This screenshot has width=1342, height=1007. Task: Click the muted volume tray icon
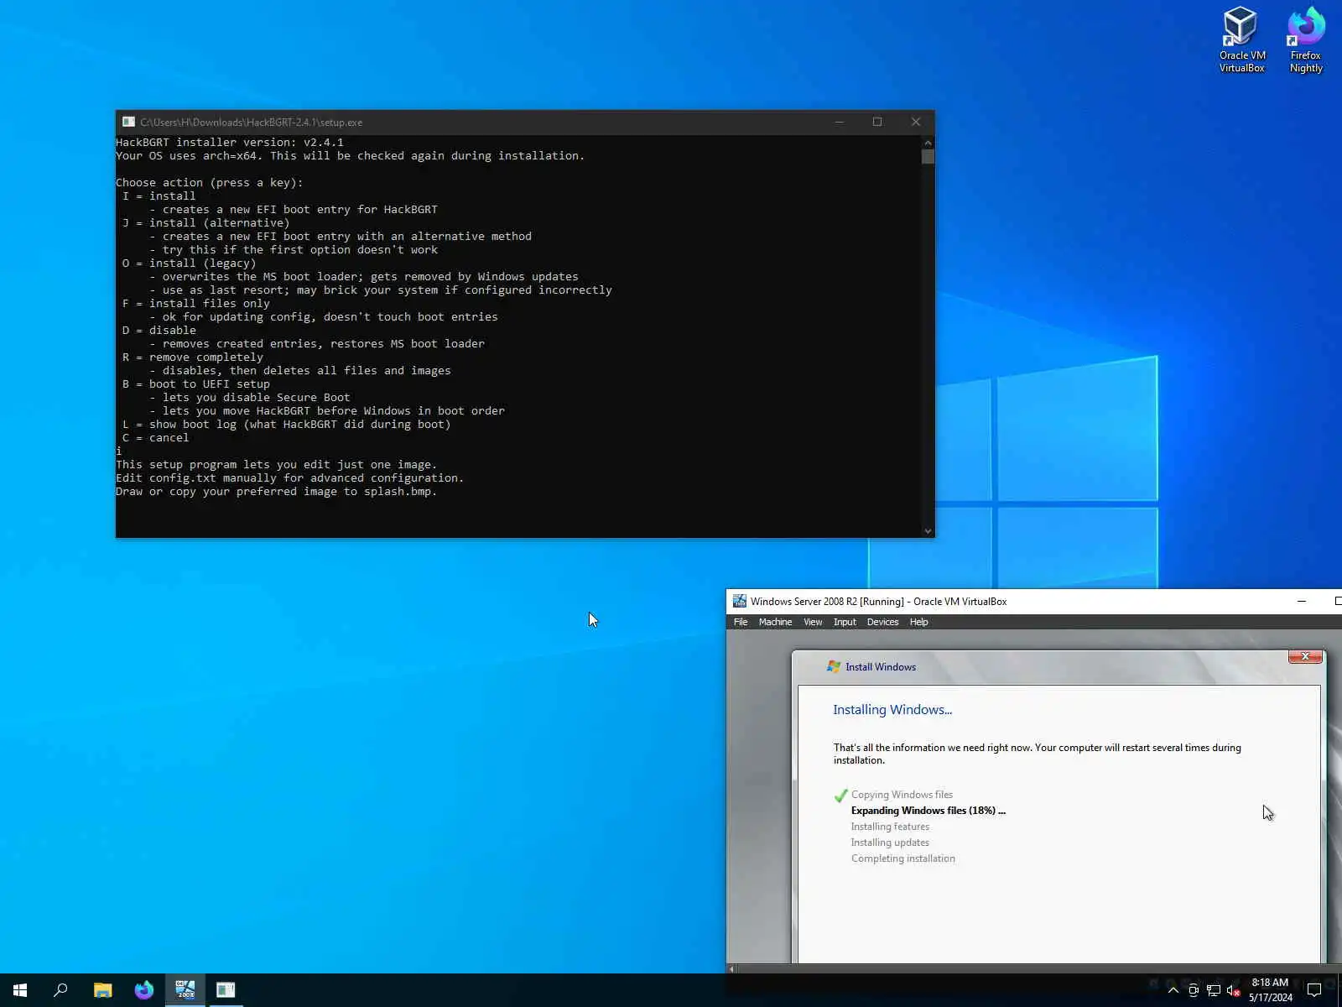pyautogui.click(x=1234, y=990)
